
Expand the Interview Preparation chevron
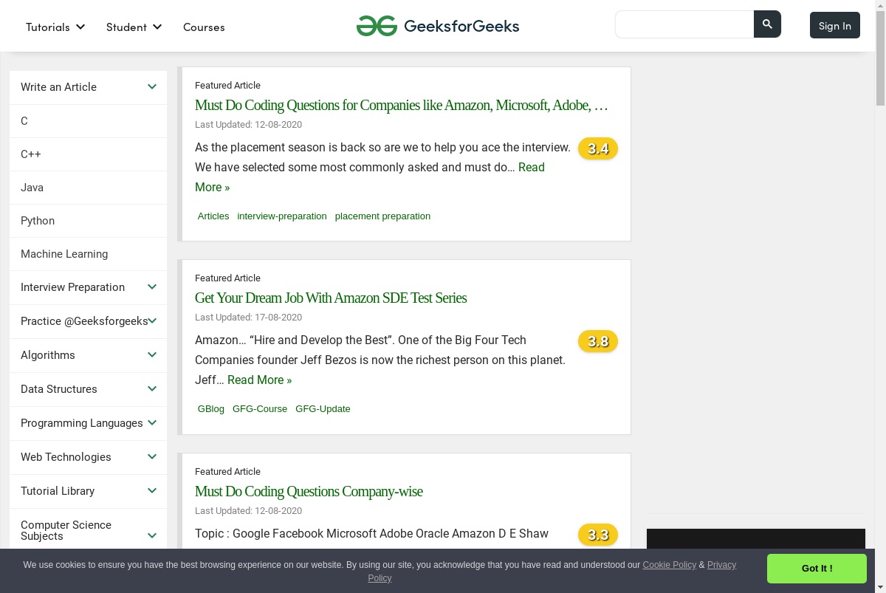[152, 287]
